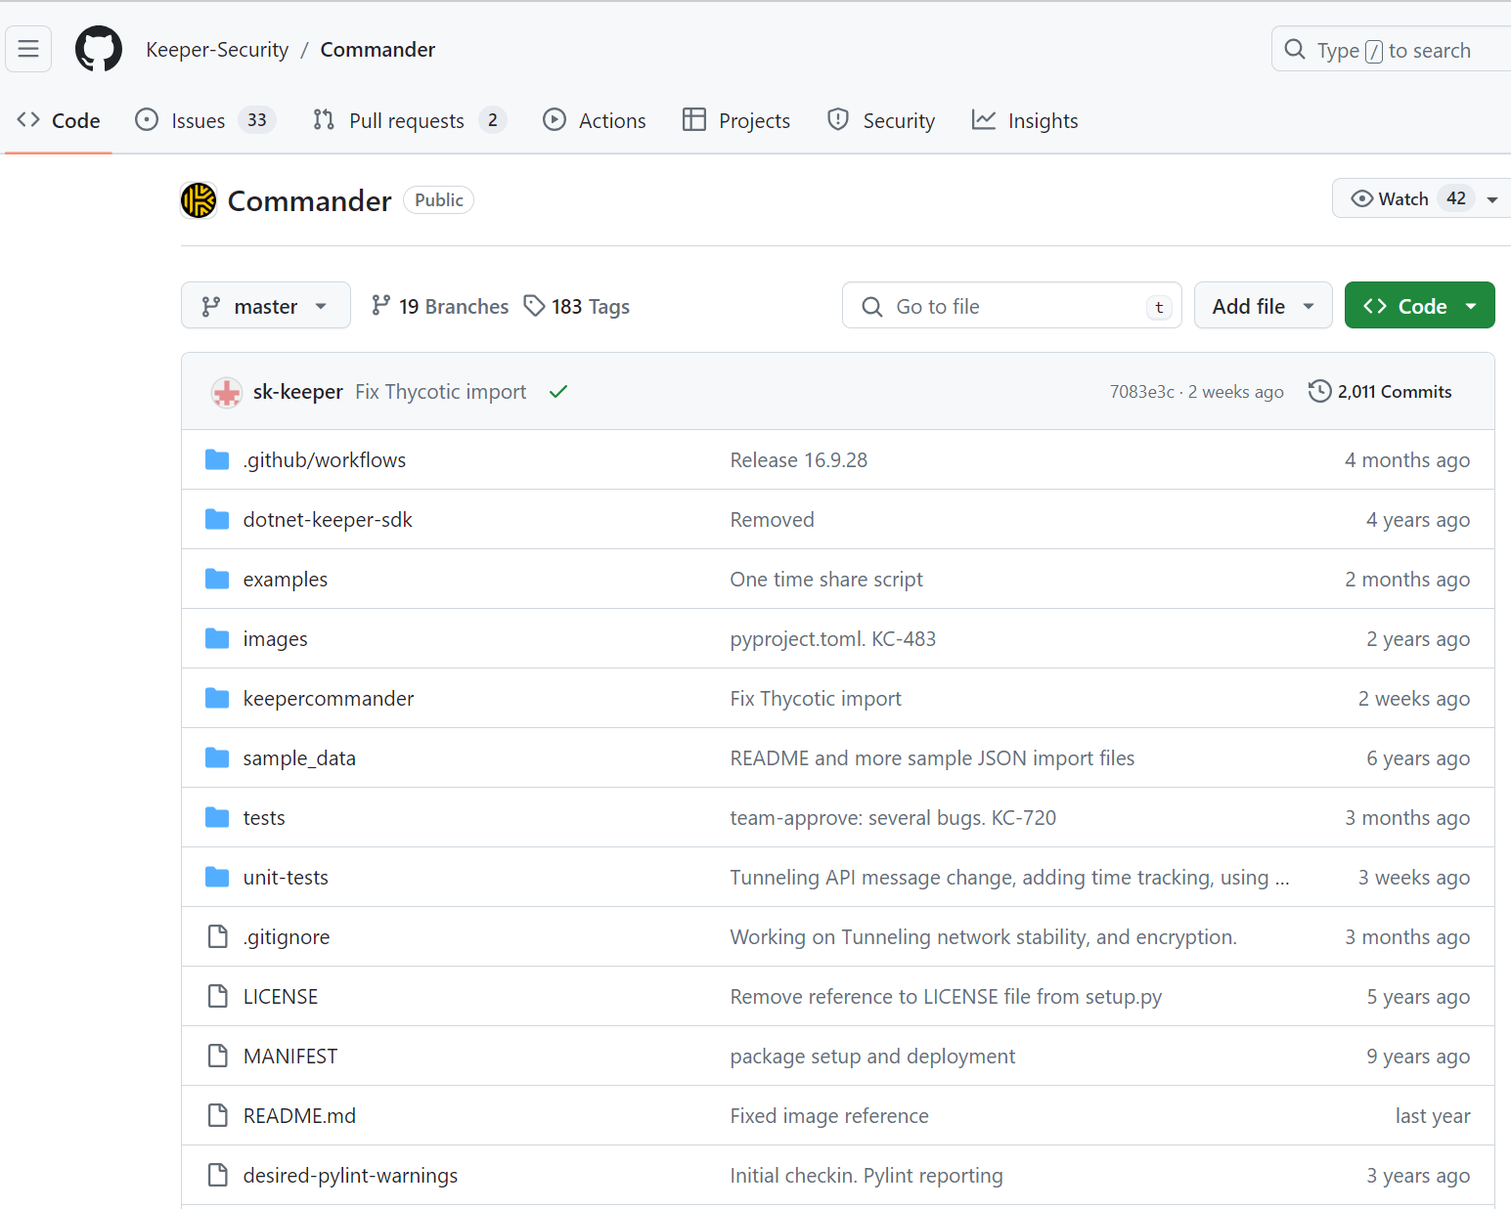Click the keepercommander folder

[x=328, y=699]
